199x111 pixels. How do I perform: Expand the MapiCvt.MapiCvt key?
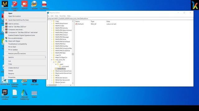pos(52,58)
